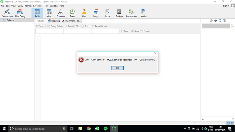Open the Event scheduler icon
Viewport: 235px width, 132px height.
pos(73,13)
